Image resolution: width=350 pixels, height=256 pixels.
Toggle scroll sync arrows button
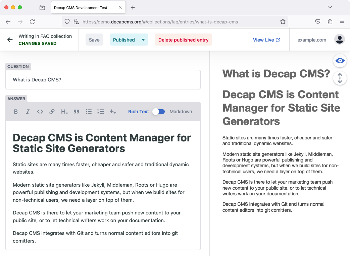pos(340,78)
